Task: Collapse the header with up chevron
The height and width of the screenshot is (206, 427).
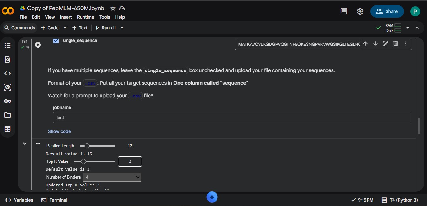Action: pos(417,28)
